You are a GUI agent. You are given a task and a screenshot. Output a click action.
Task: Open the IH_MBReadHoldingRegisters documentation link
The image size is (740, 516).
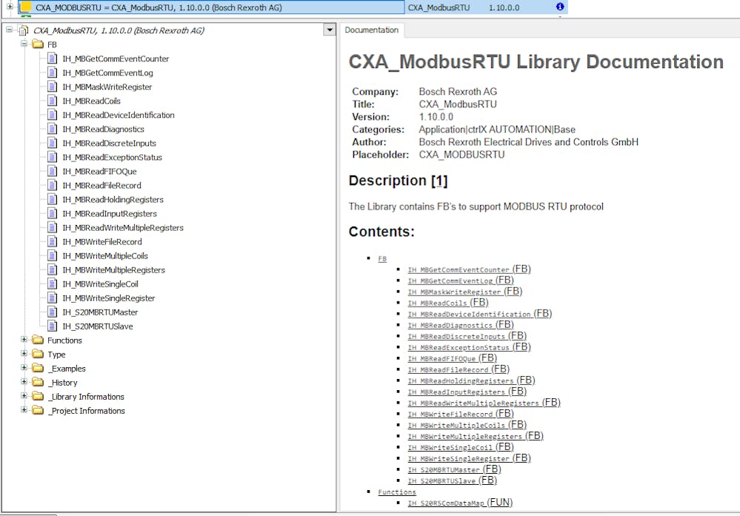pos(460,381)
